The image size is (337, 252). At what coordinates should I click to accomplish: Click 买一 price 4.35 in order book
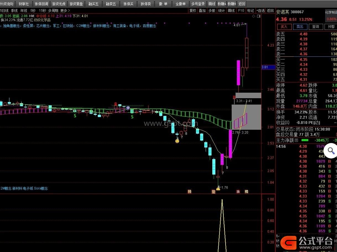click(x=304, y=59)
